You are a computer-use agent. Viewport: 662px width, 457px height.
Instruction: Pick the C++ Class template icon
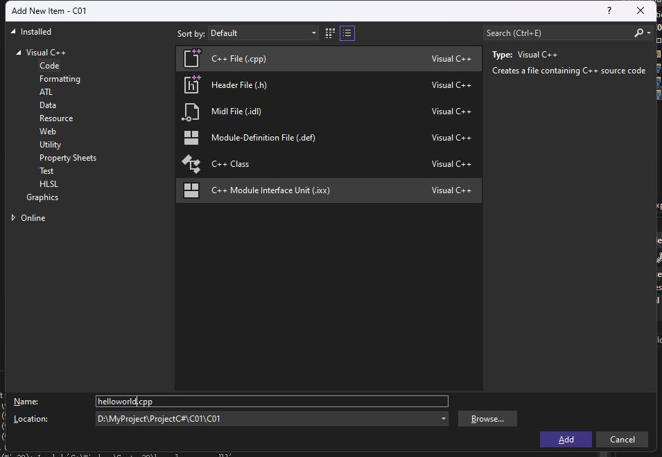(x=191, y=164)
